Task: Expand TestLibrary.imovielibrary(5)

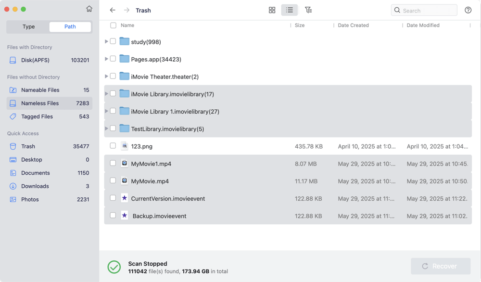Action: click(x=106, y=128)
